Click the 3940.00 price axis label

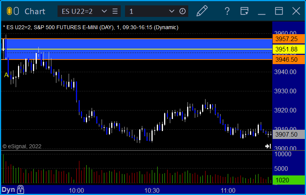click(x=285, y=72)
